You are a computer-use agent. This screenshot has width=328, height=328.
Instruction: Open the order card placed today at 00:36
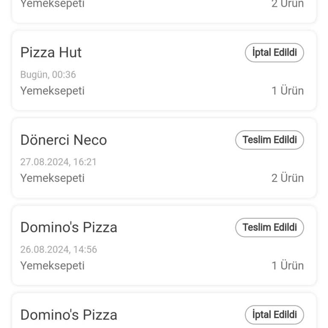coord(164,70)
